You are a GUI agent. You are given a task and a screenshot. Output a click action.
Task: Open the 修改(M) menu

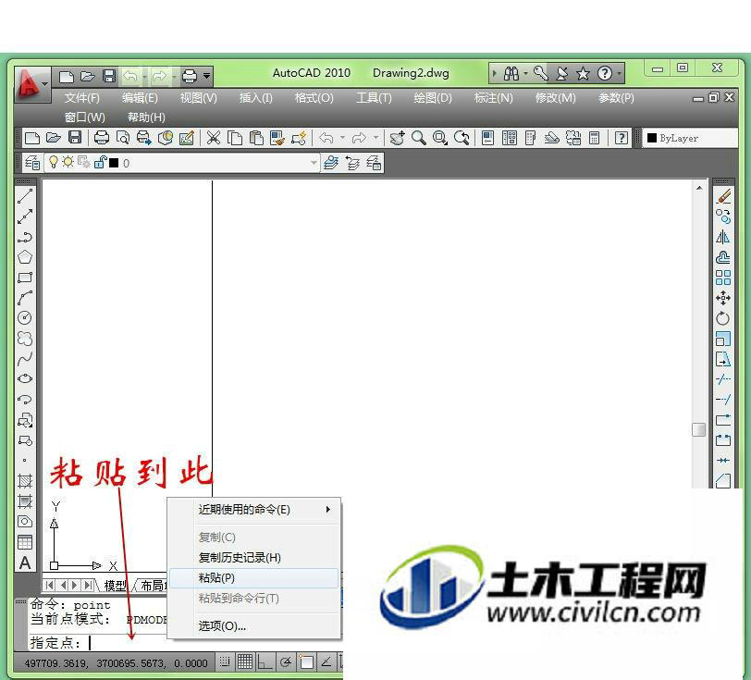click(555, 98)
